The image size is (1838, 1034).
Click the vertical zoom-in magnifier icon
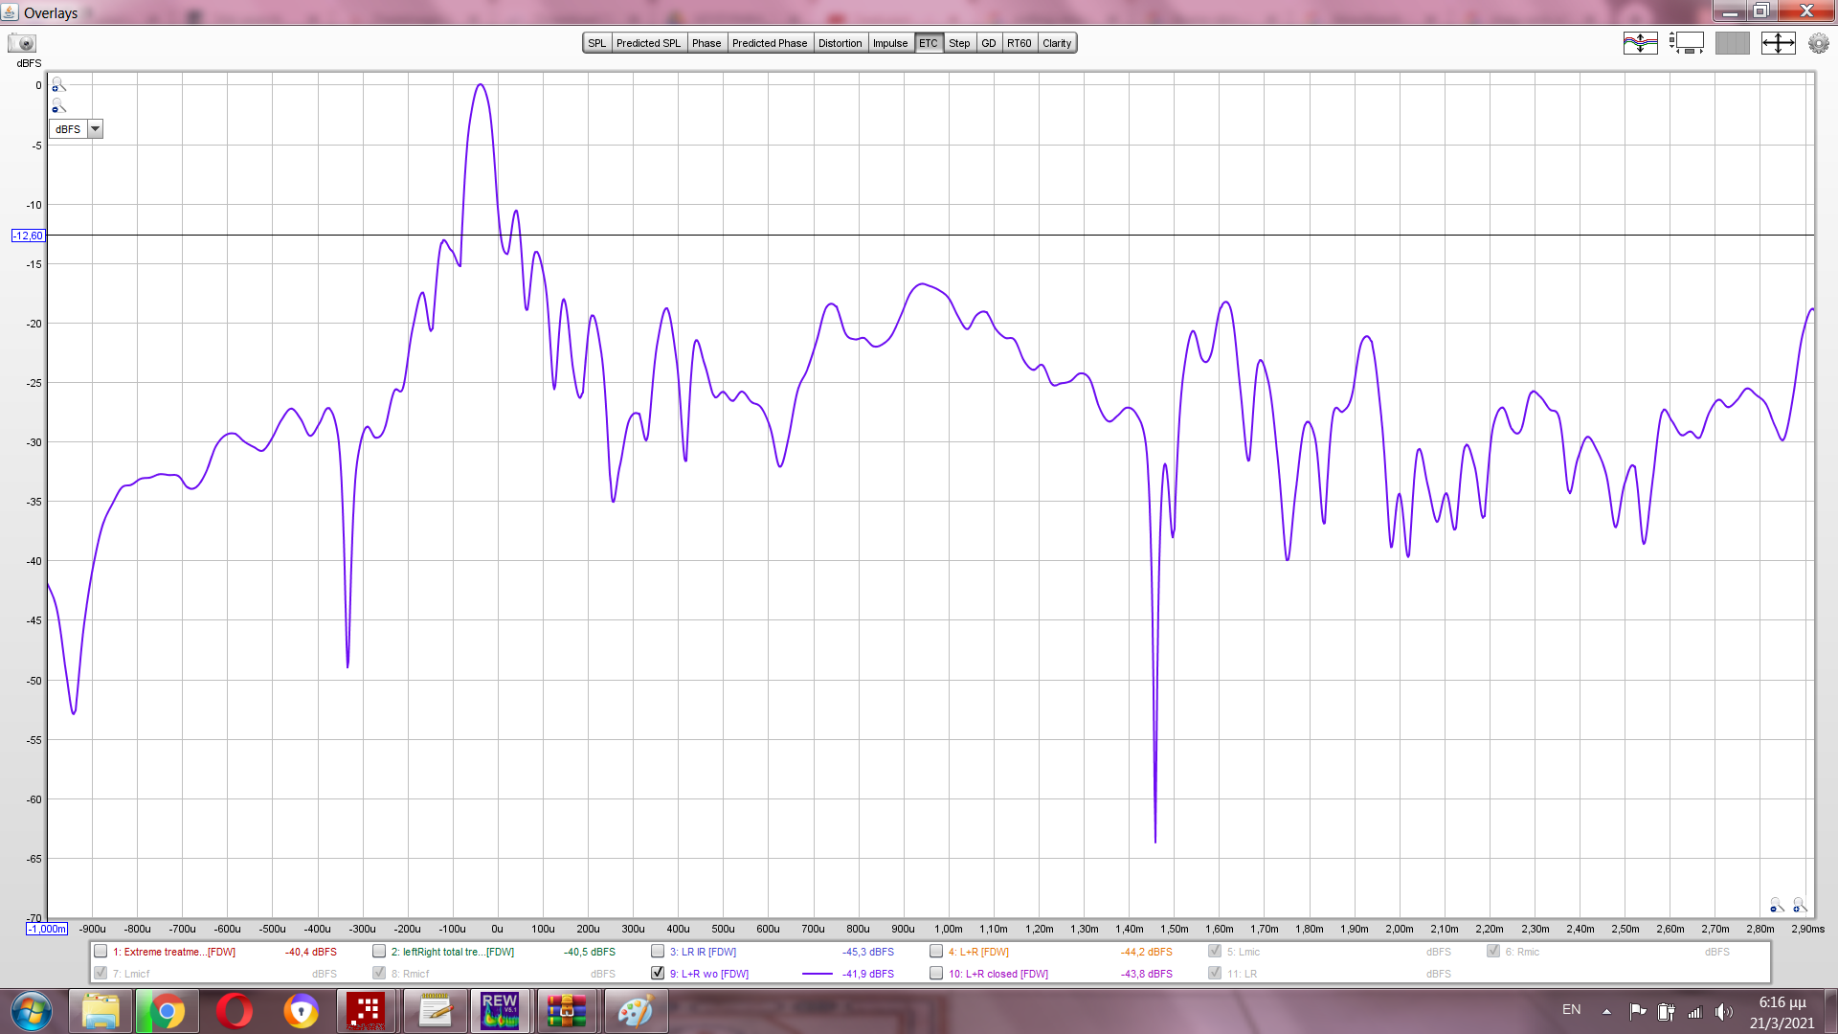click(58, 84)
